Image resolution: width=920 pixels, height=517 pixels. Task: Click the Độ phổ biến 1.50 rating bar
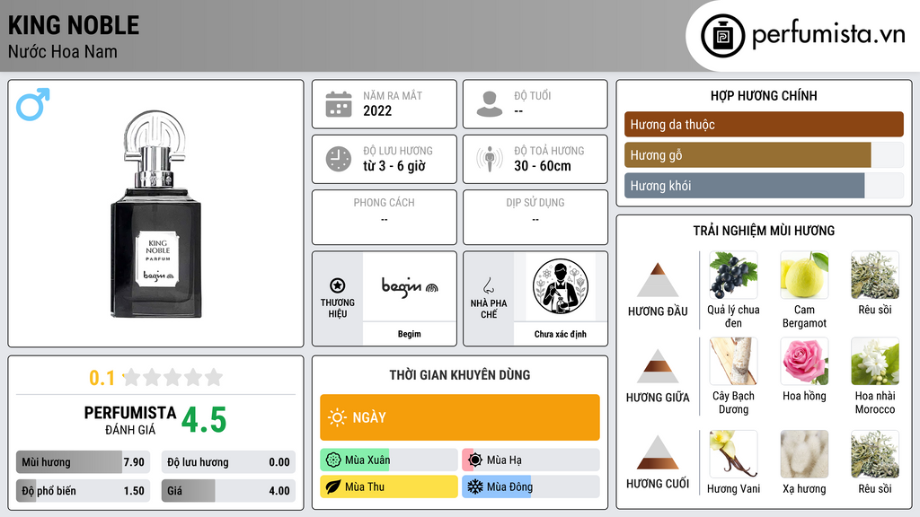pos(83,491)
